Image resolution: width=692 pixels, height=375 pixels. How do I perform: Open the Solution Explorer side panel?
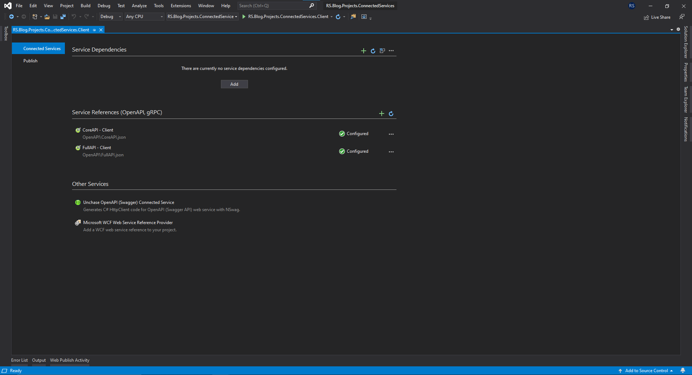(x=686, y=42)
